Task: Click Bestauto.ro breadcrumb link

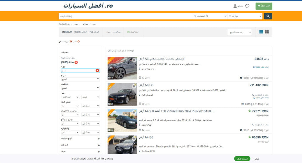Action: (x=64, y=24)
